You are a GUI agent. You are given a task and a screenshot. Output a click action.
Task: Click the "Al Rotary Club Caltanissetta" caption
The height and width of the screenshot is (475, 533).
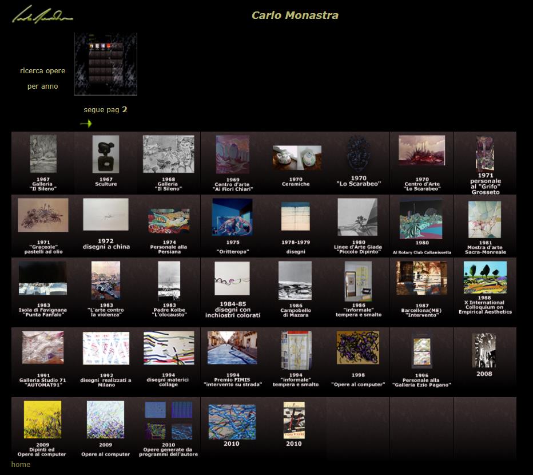[x=422, y=252]
